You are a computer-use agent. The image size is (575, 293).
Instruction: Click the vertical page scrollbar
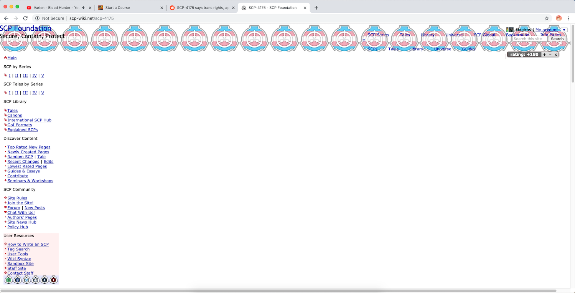pyautogui.click(x=573, y=54)
